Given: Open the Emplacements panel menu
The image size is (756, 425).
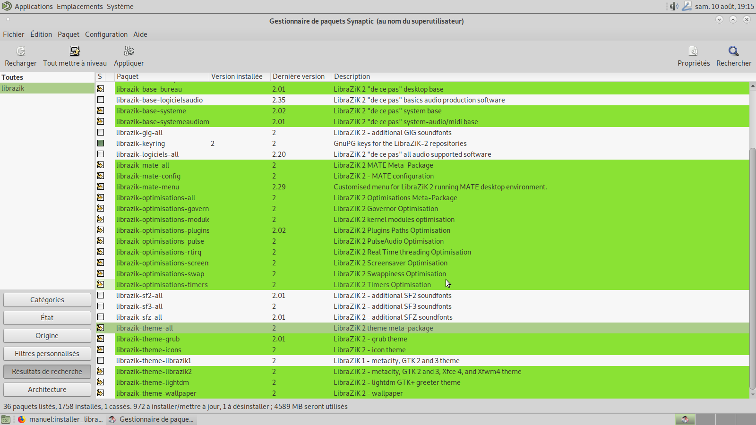Looking at the screenshot, I should click(79, 7).
